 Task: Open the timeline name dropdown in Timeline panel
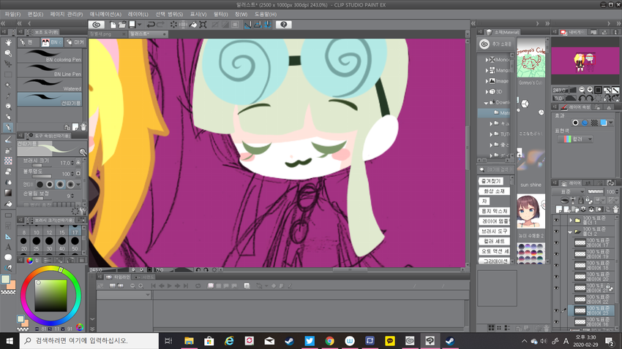[x=124, y=295]
